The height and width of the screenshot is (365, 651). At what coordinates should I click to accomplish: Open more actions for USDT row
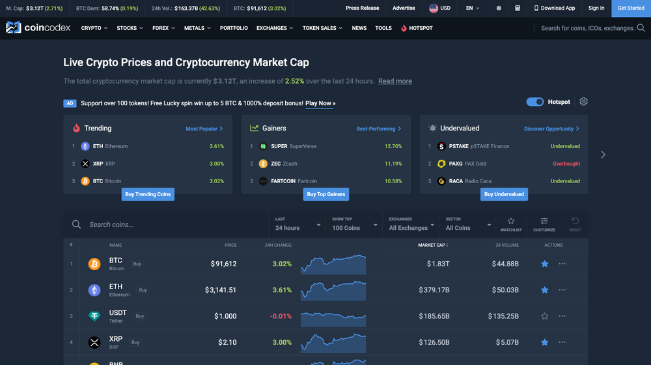tap(562, 316)
